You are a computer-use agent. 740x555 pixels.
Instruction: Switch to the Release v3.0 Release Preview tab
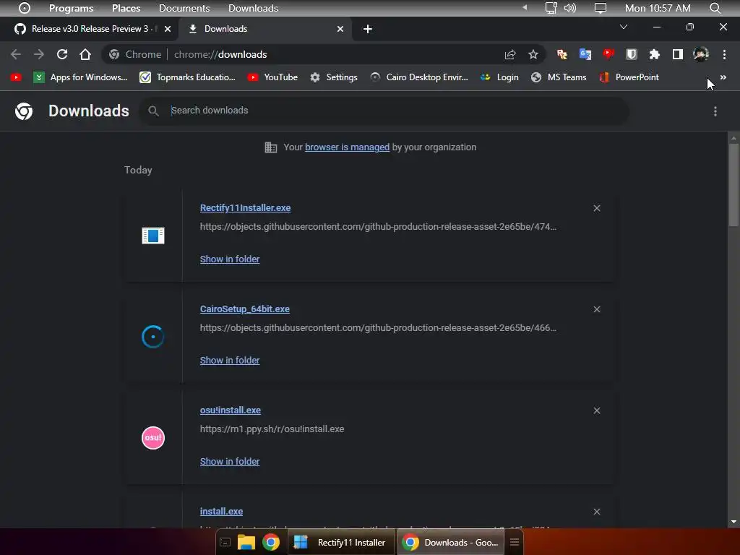tap(89, 29)
